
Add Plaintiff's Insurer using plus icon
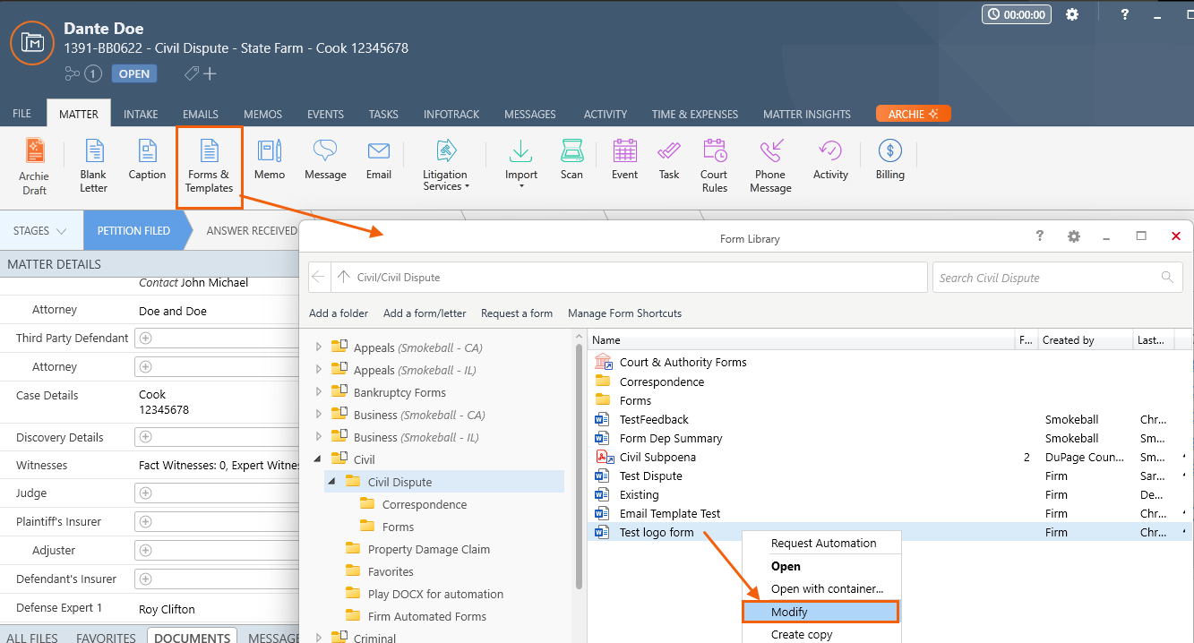pyautogui.click(x=146, y=522)
